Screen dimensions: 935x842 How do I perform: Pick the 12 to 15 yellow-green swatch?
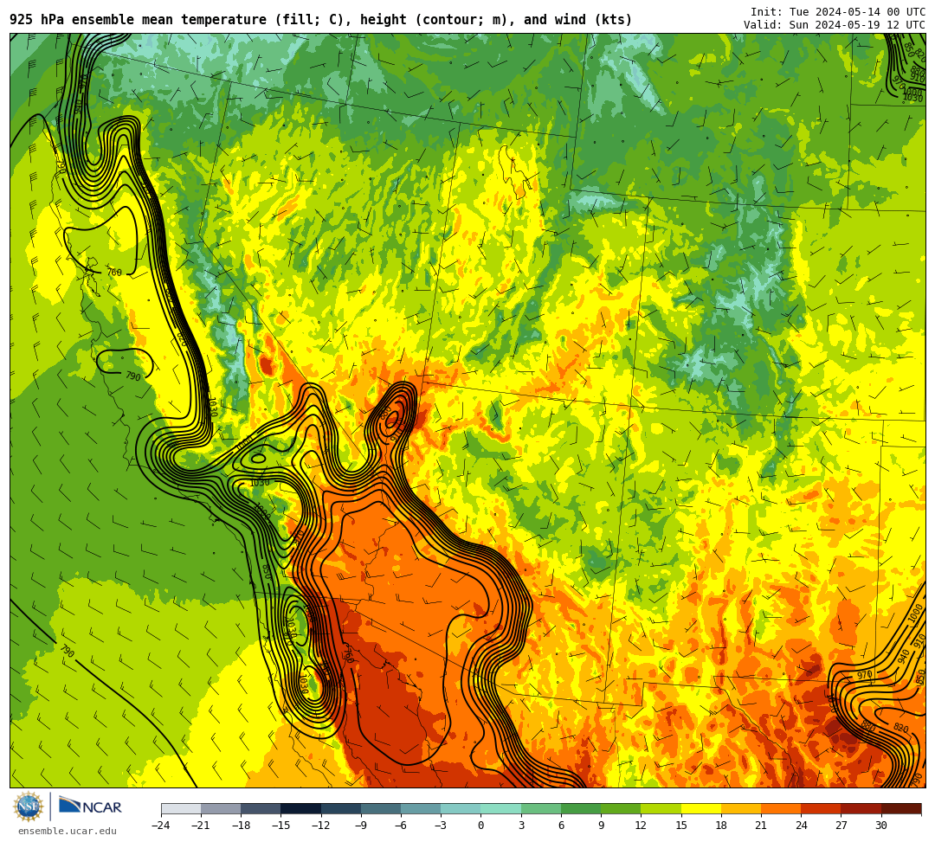point(661,808)
